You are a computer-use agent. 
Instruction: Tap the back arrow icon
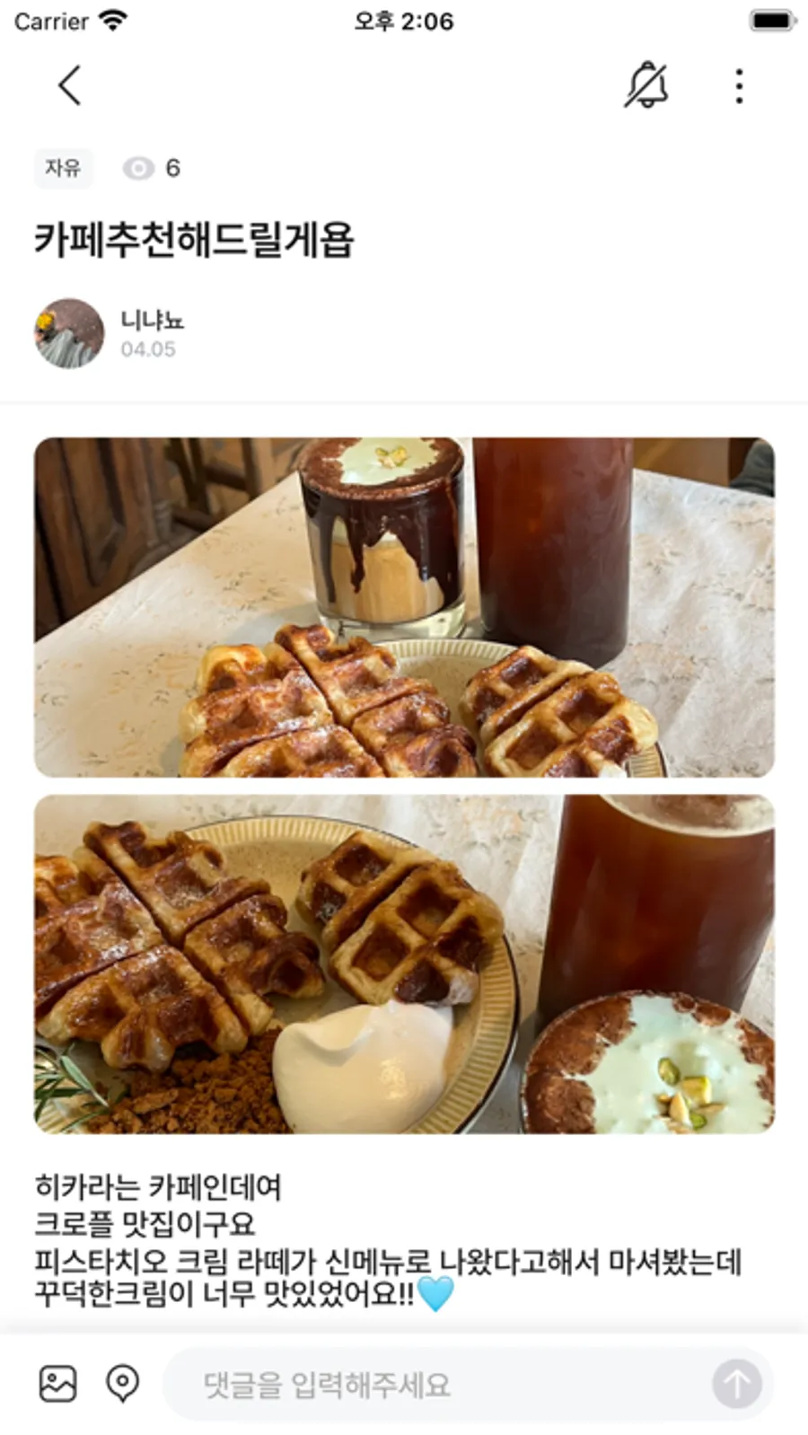point(70,86)
